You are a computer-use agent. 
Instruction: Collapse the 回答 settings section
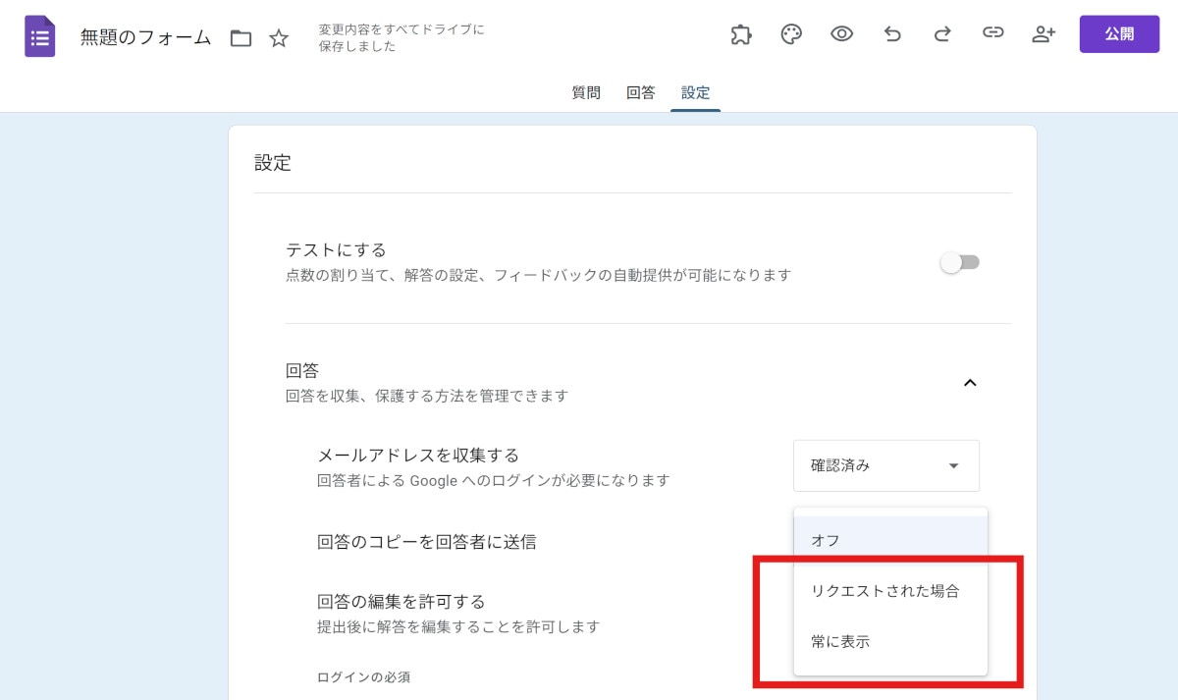click(971, 383)
